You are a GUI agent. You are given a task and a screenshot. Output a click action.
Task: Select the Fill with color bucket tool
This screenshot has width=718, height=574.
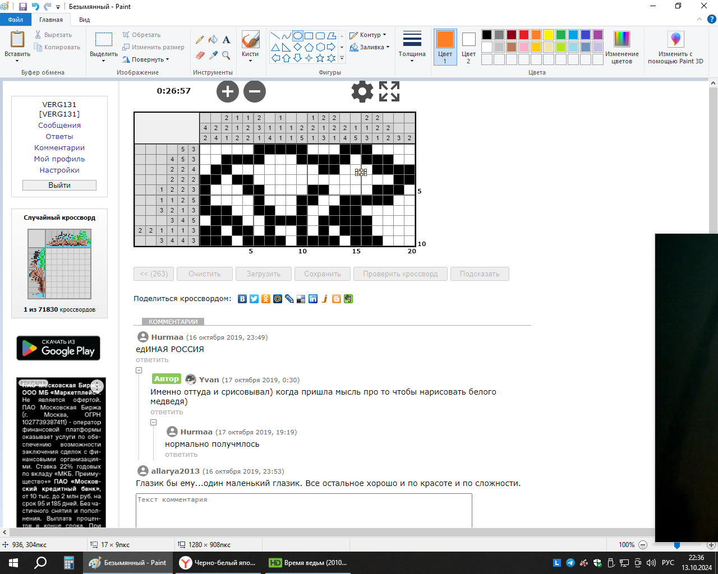coord(213,40)
